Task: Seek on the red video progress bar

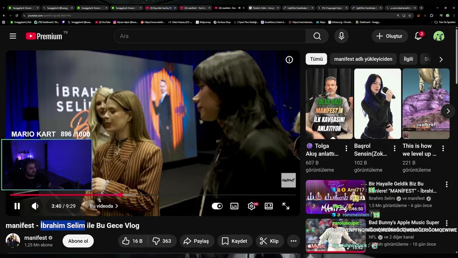Action: pyautogui.click(x=153, y=195)
